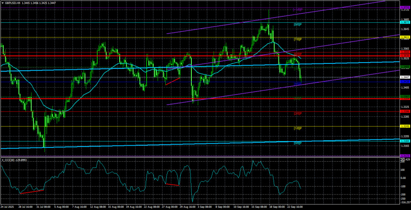The image size is (411, 210).
Task: Click the [1/8]P Murray level label
Action: click(297, 128)
